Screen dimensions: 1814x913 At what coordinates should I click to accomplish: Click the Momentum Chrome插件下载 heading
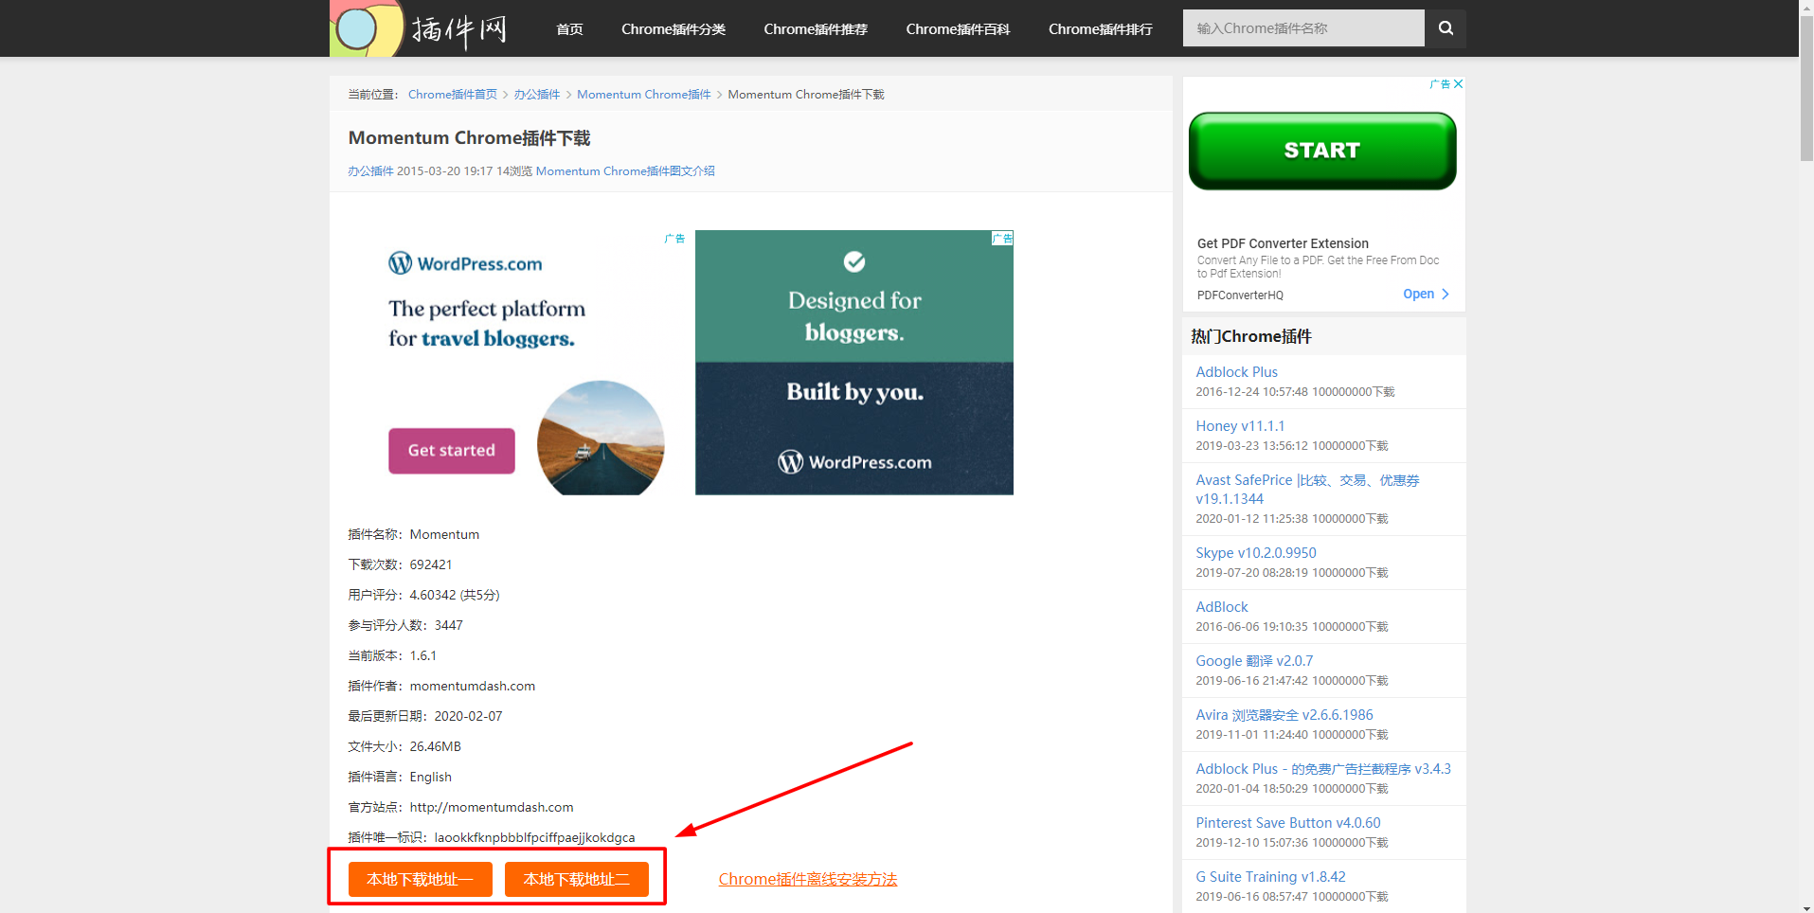point(469,138)
